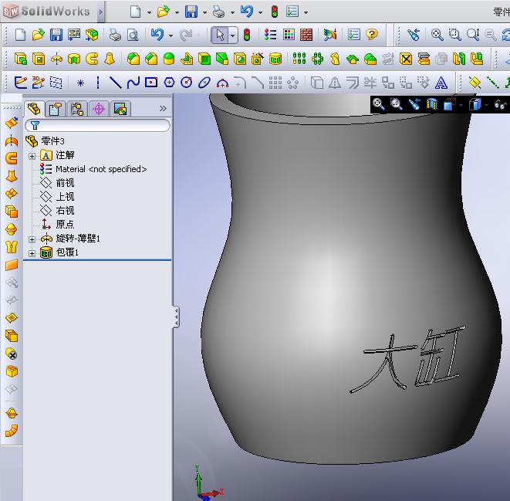Screen dimensions: 510x501
Task: Click the Print Preview icon
Action: click(133, 35)
